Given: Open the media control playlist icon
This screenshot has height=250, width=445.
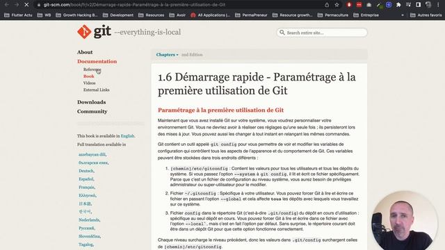Looking at the screenshot, I should click(408, 5).
